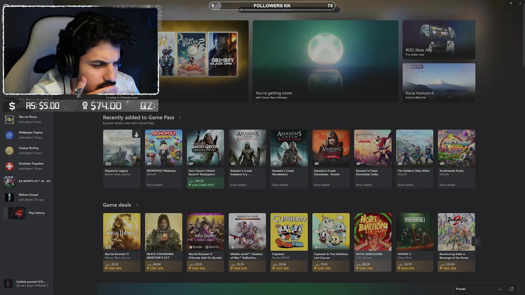Image resolution: width=525 pixels, height=295 pixels.
Task: Expand the Friends panel chevron
Action: point(500,289)
